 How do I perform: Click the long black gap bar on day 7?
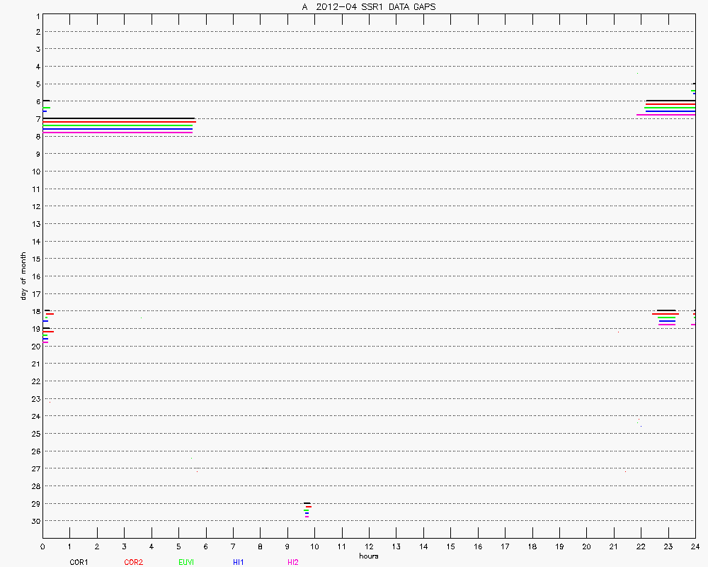[x=118, y=118]
